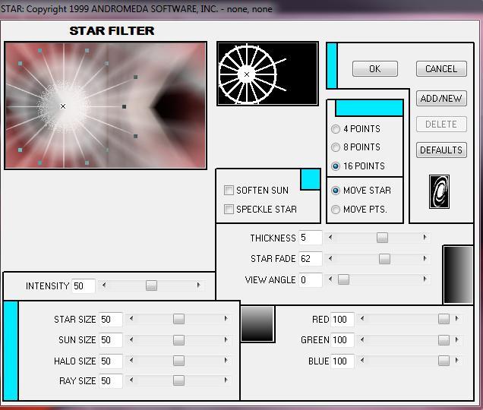Increase GREEN with the right arrow
The width and height of the screenshot is (483, 410).
(457, 339)
